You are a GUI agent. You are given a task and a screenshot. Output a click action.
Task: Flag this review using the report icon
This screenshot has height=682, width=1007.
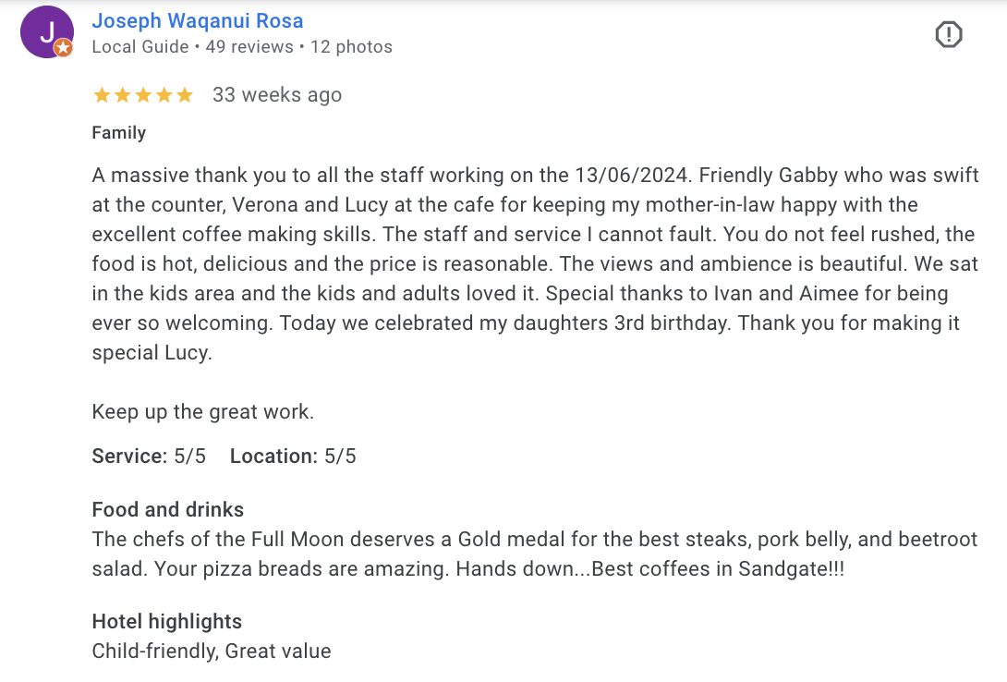(949, 35)
